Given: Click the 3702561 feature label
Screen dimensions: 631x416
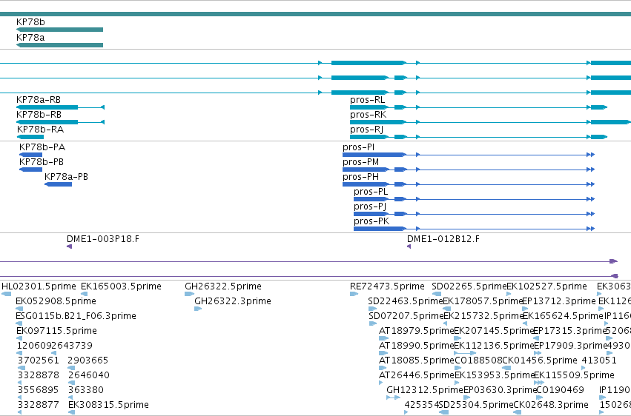Looking at the screenshot, I should point(39,360).
